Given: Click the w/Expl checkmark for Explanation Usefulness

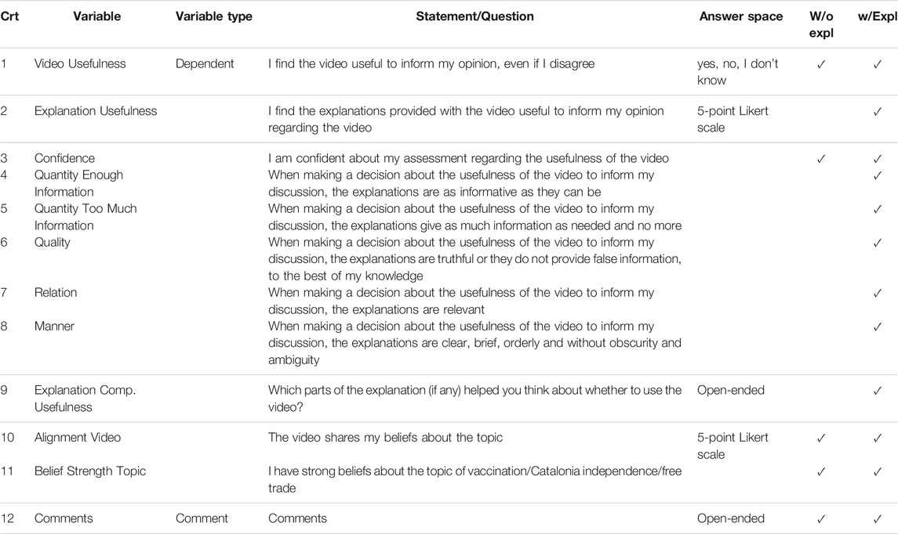Looking at the screenshot, I should point(877,112).
